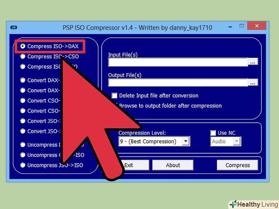Browse for Input File(s) with the … button
Image resolution: width=279 pixels, height=209 pixels.
click(x=253, y=62)
